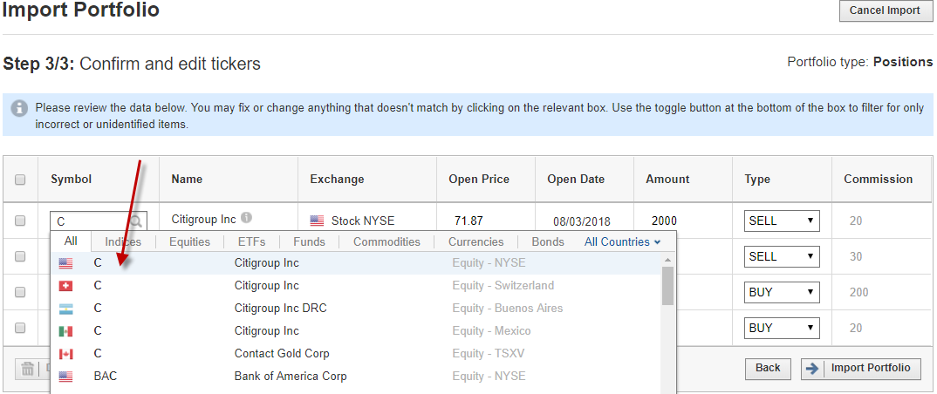Click the Cancel Import button

(885, 10)
